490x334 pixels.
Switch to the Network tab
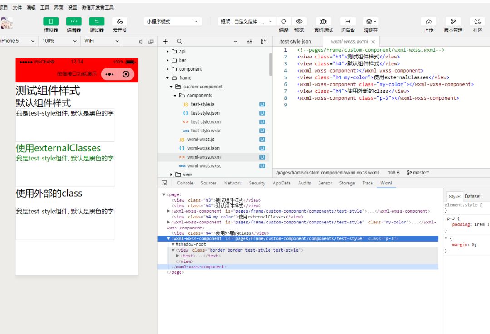[233, 183]
